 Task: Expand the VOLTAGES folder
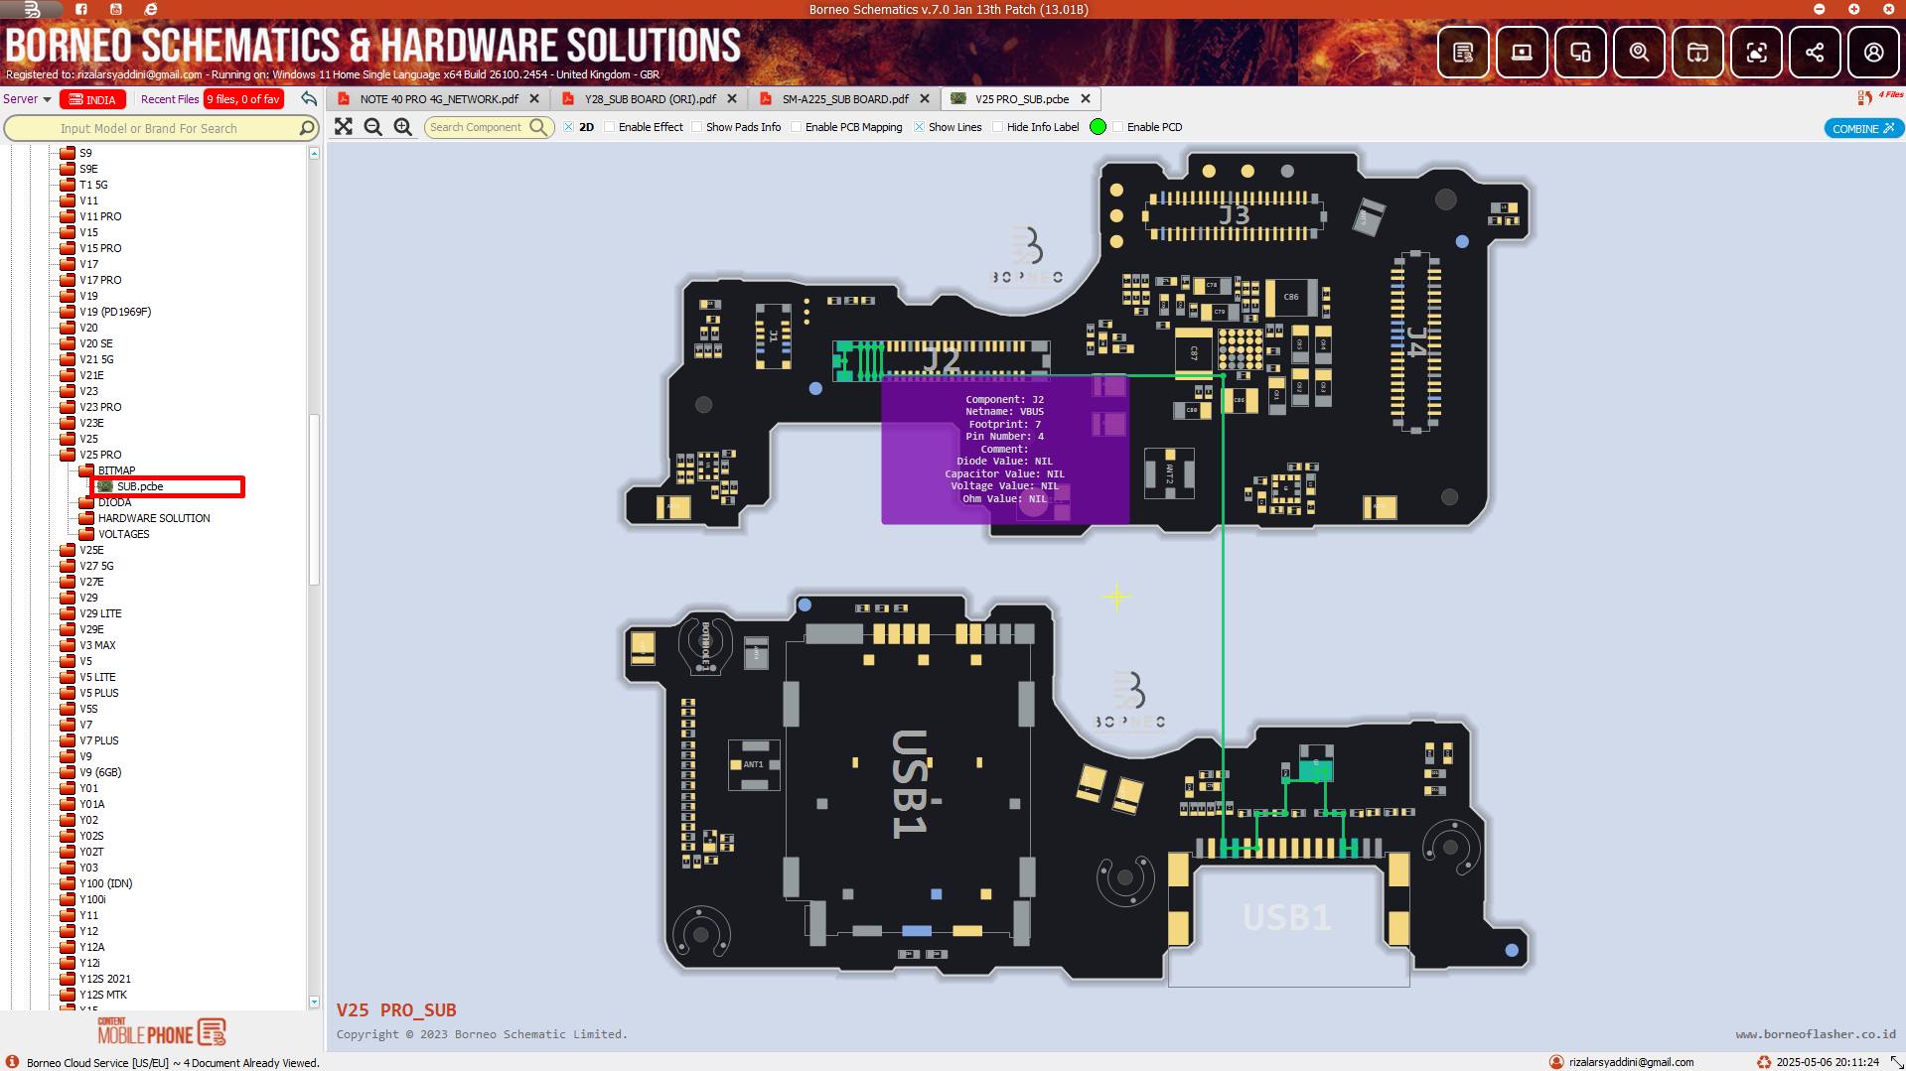click(86, 534)
